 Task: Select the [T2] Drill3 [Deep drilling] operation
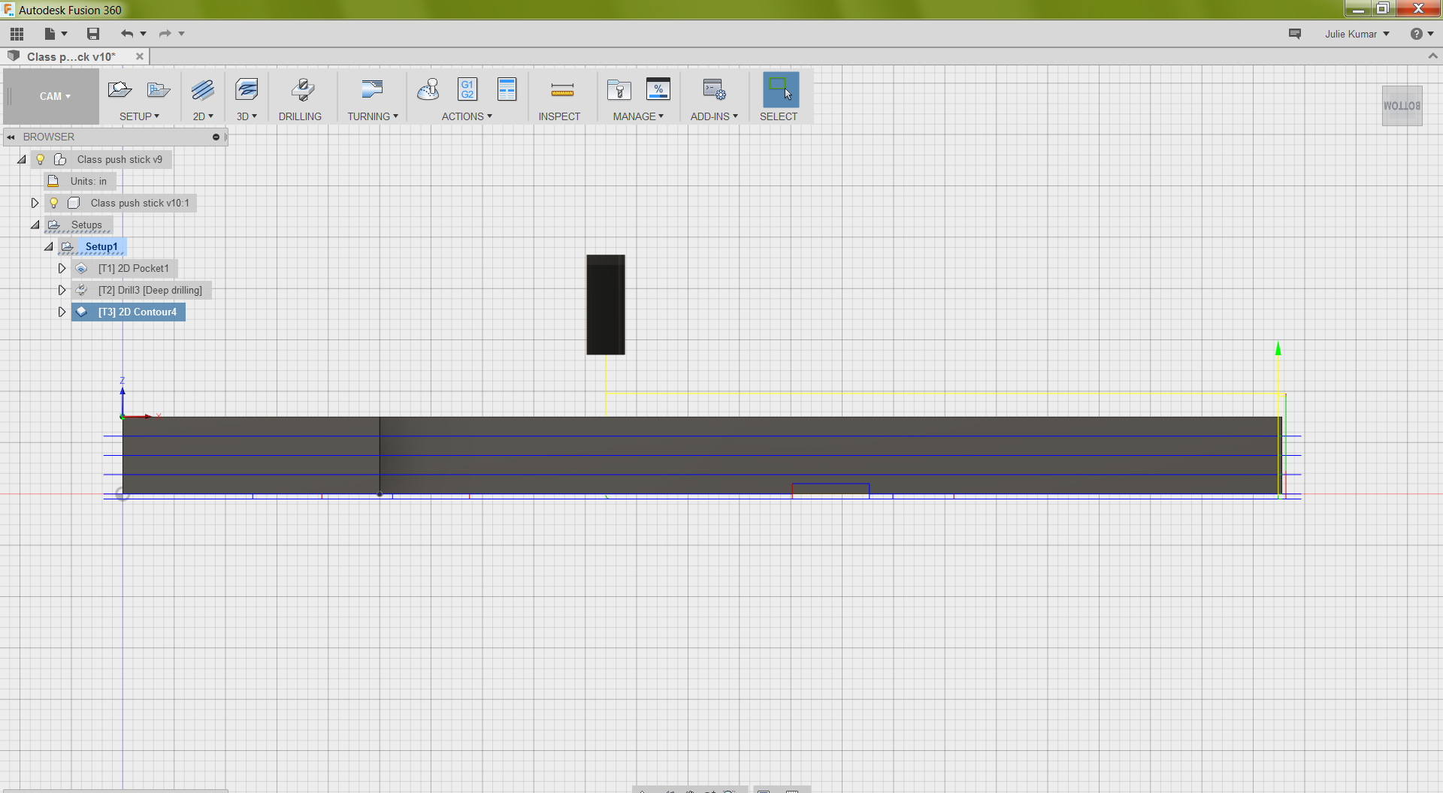click(150, 290)
